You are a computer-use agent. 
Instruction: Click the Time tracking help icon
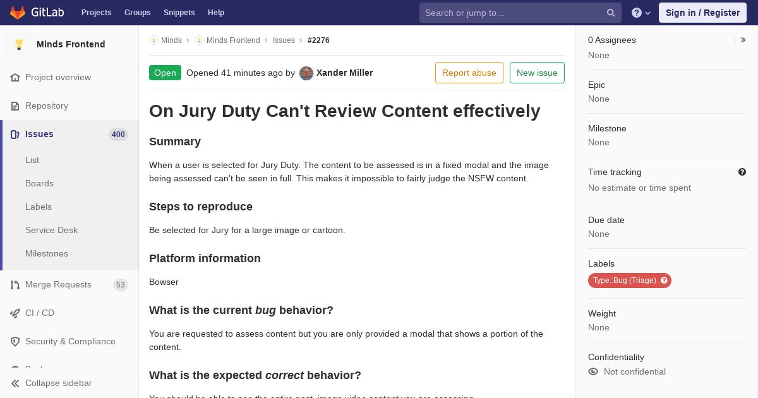pyautogui.click(x=742, y=172)
